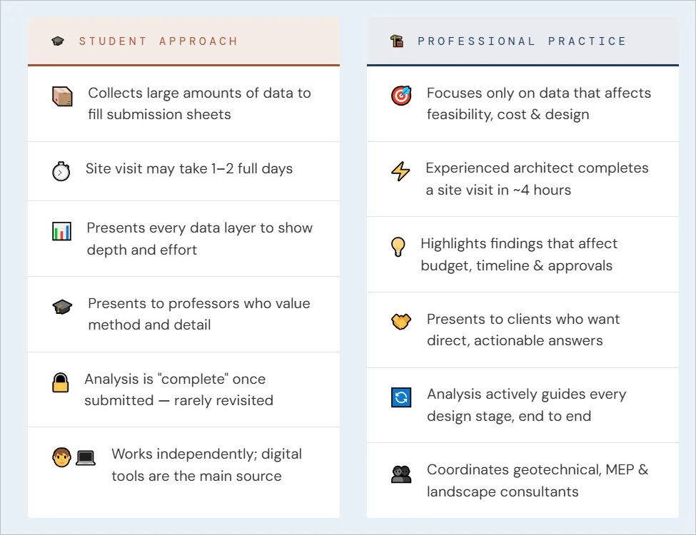
Task: Click the light bulb icon
Action: point(398,247)
